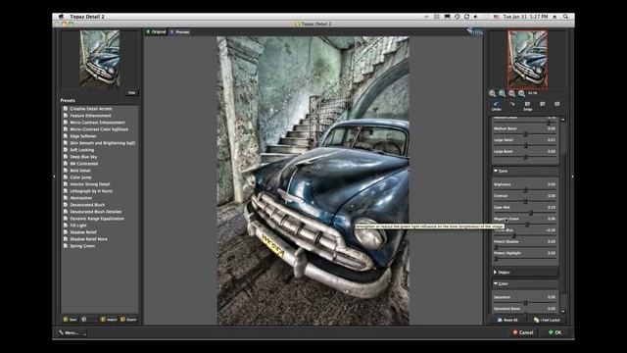Image resolution: width=627 pixels, height=353 pixels.
Task: Click the first zoom magnifier icon
Action: (x=492, y=93)
